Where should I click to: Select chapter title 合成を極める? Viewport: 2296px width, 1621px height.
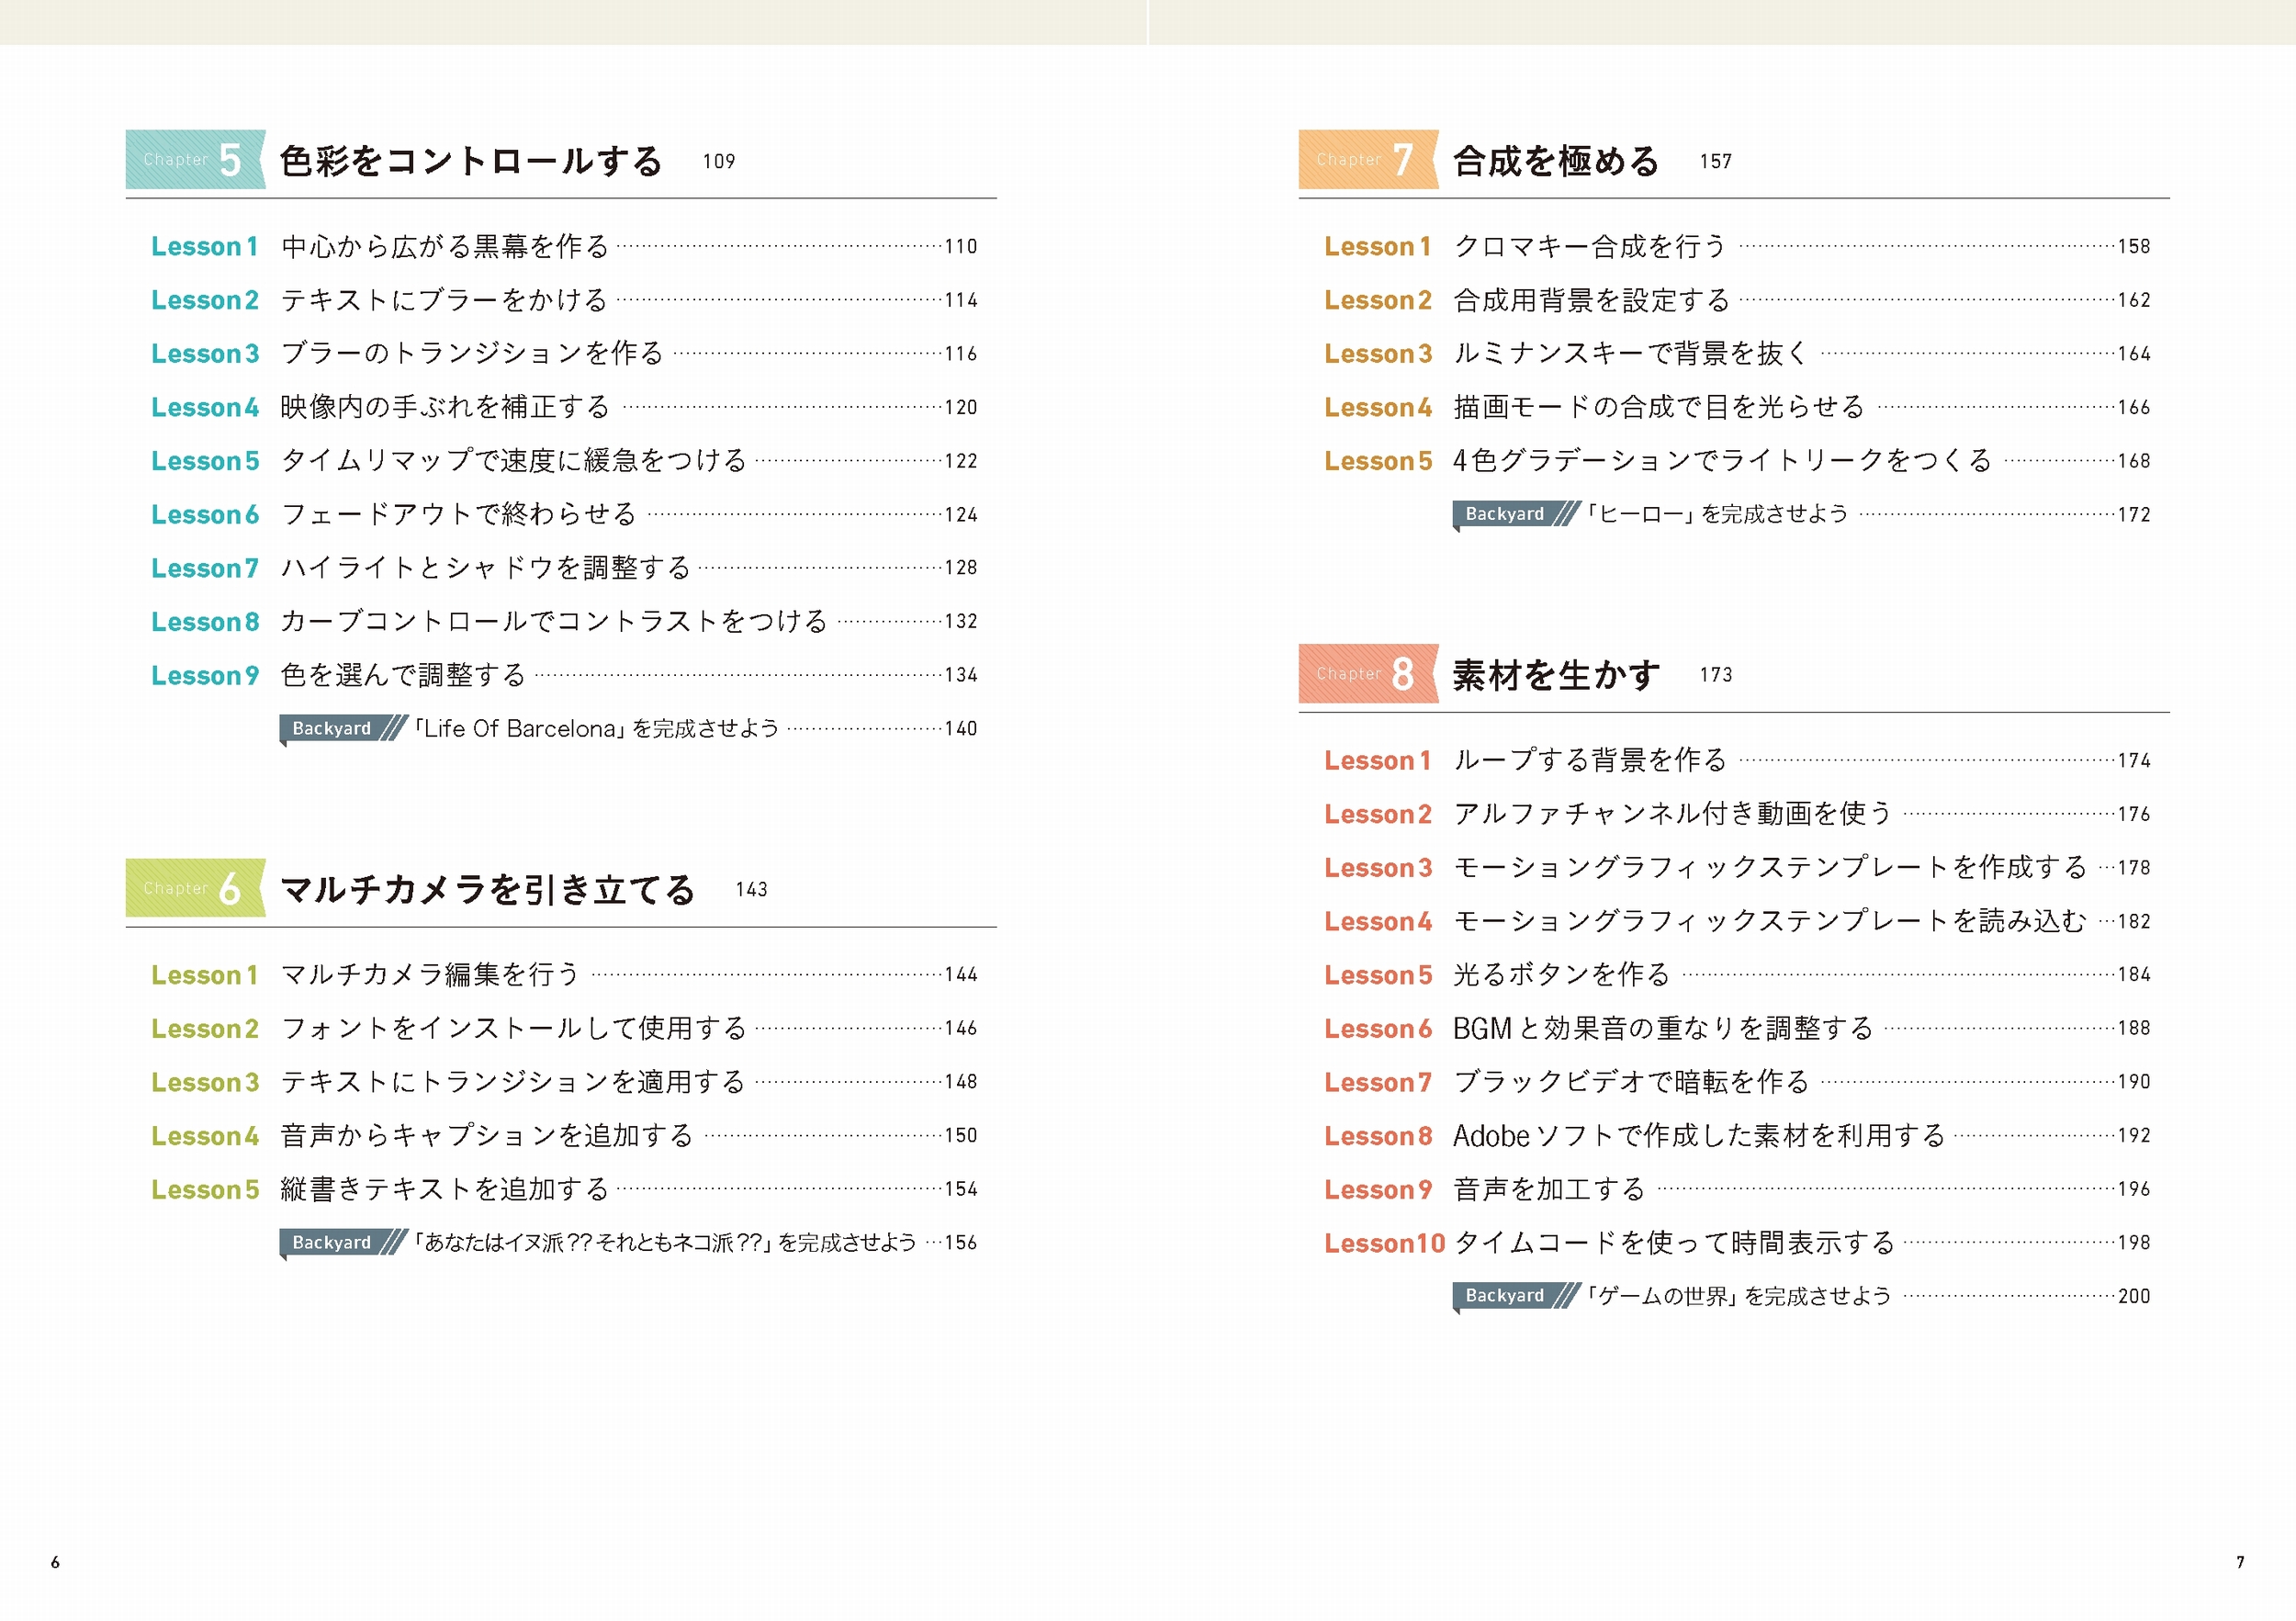coord(1556,161)
